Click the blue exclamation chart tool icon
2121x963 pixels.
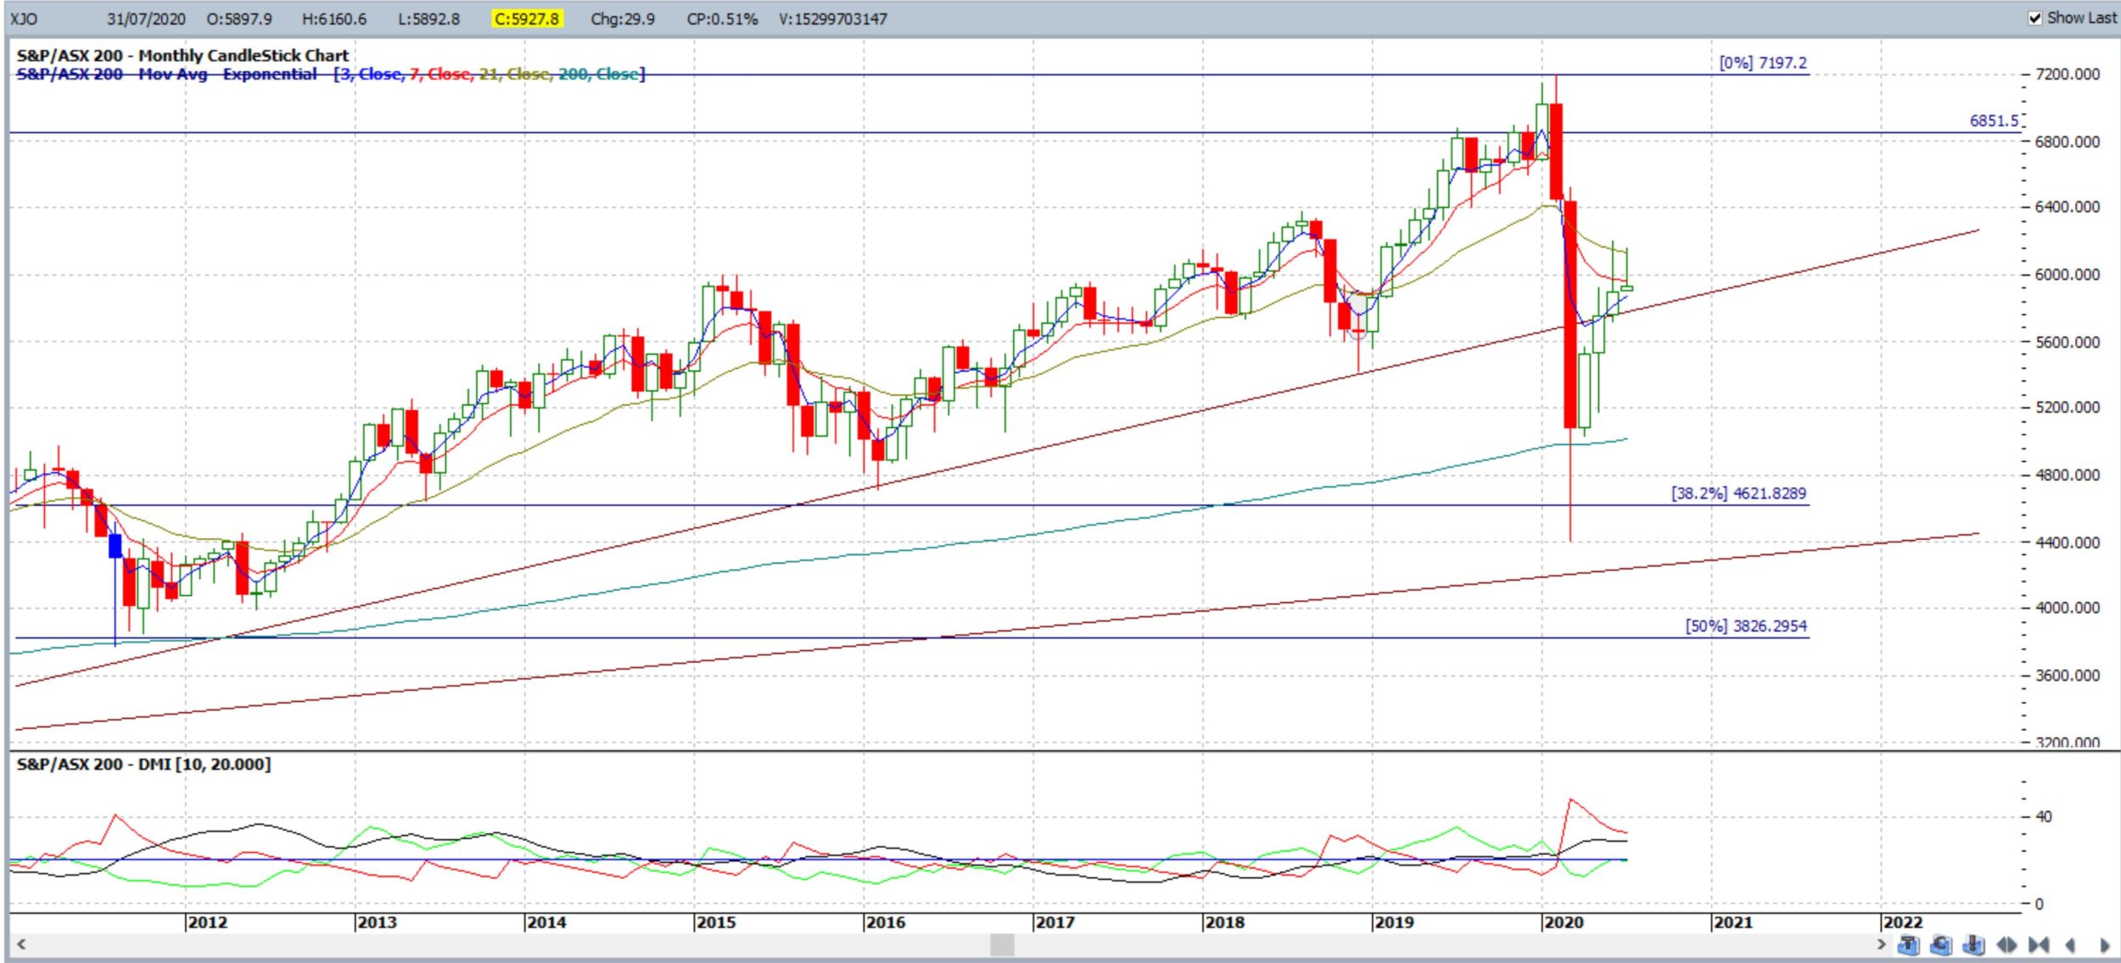point(1974,944)
